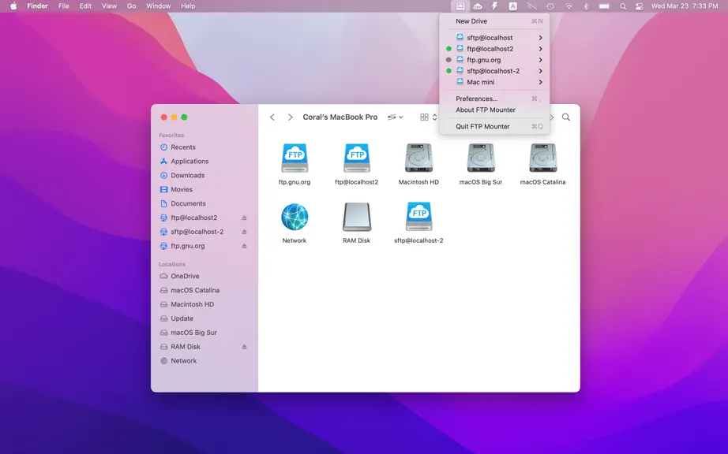Image resolution: width=728 pixels, height=454 pixels.
Task: Select the RAM Disk drive icon
Action: click(x=357, y=217)
